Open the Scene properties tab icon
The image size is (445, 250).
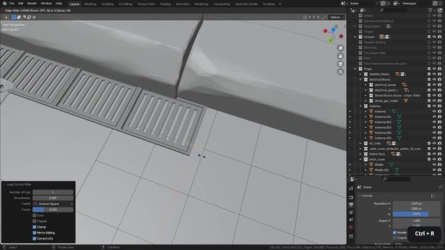pyautogui.click(x=351, y=220)
